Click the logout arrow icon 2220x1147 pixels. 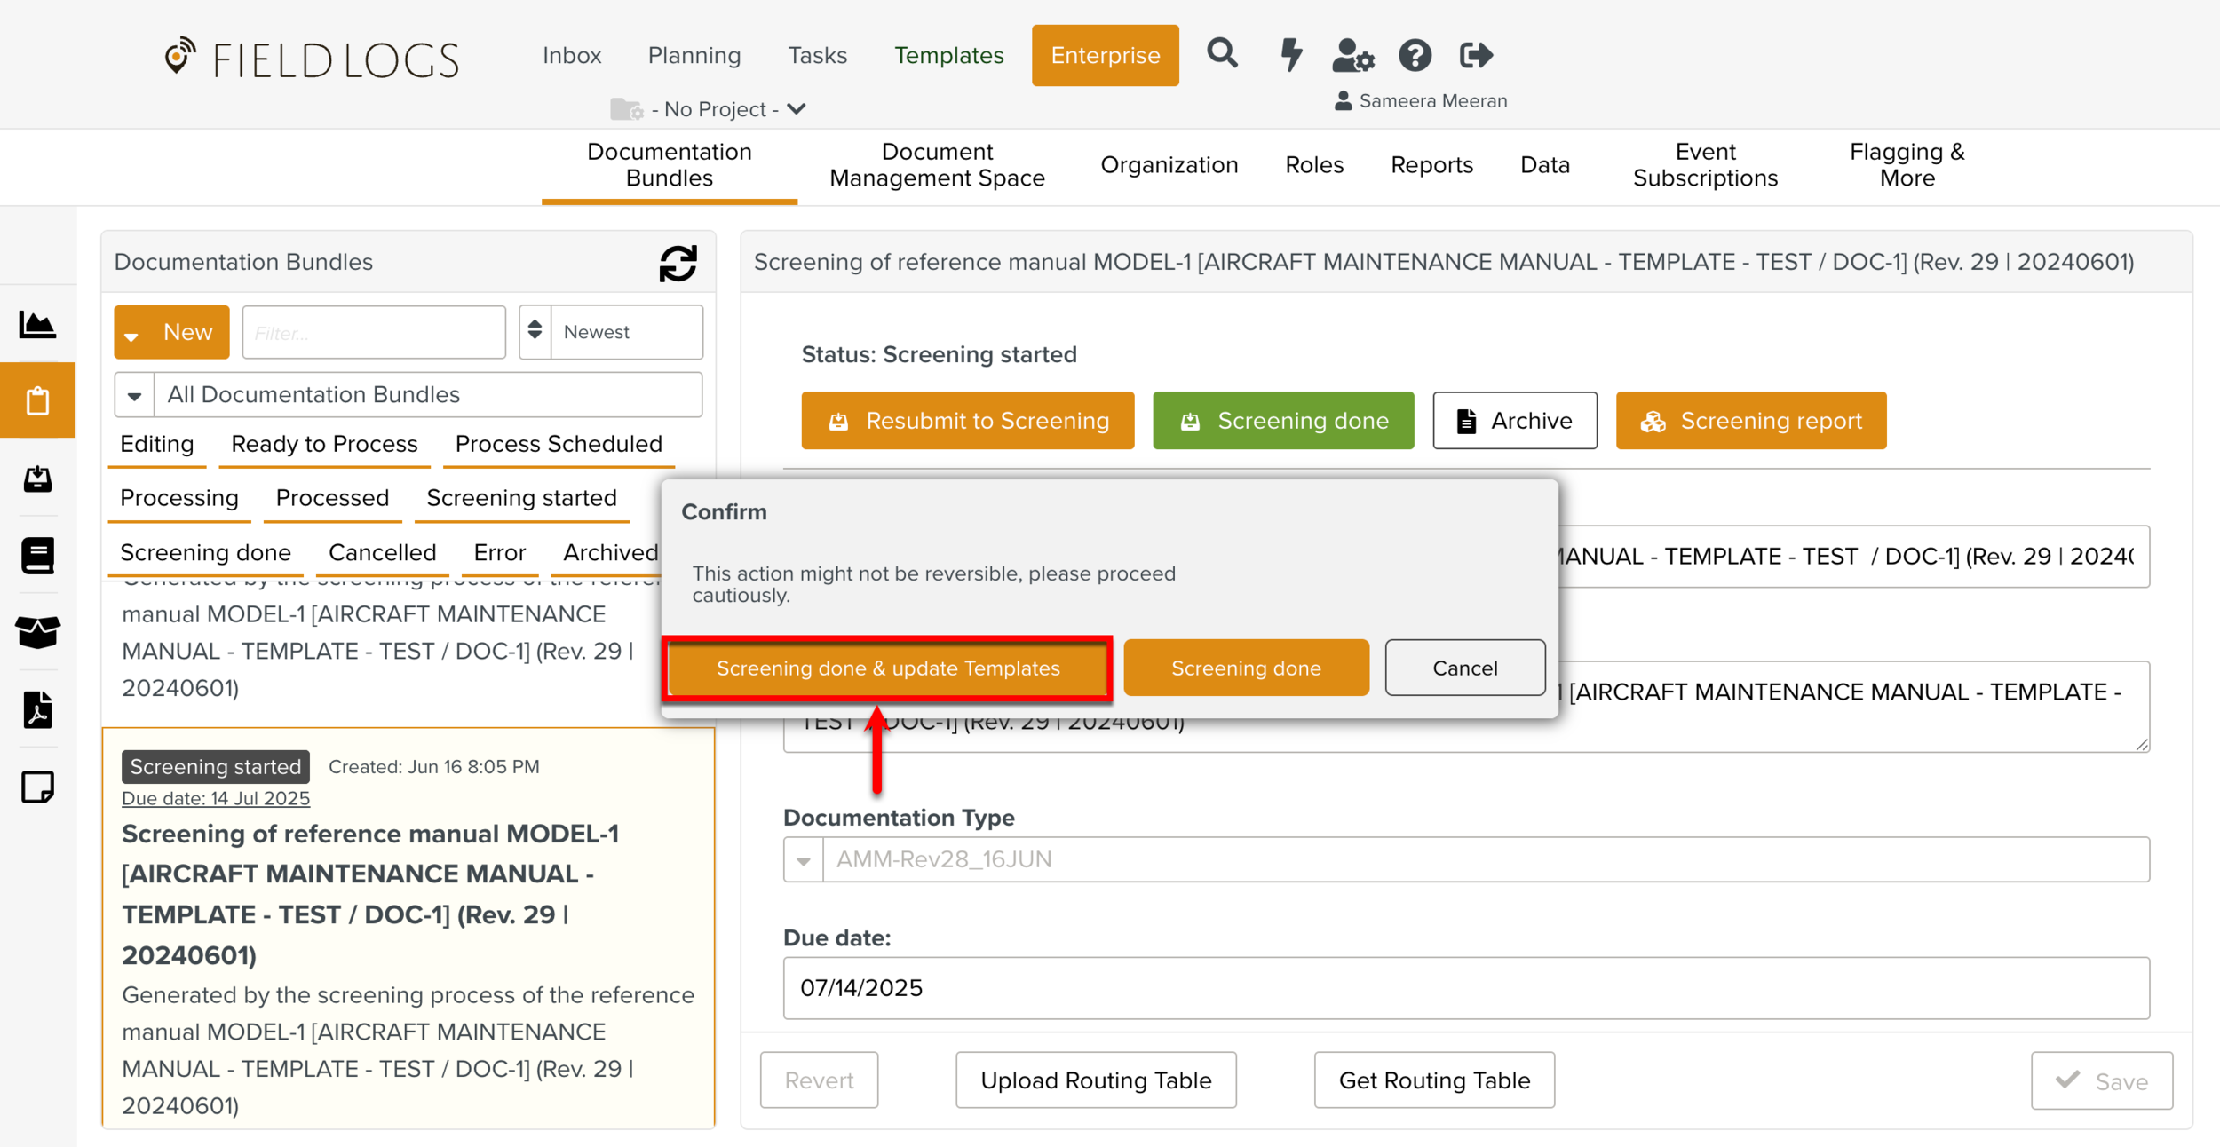pos(1475,55)
